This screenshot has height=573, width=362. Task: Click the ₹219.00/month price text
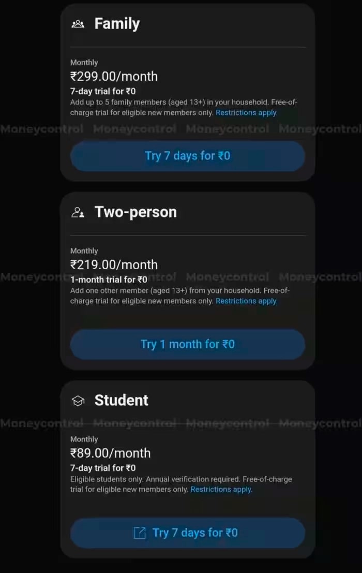pyautogui.click(x=114, y=265)
